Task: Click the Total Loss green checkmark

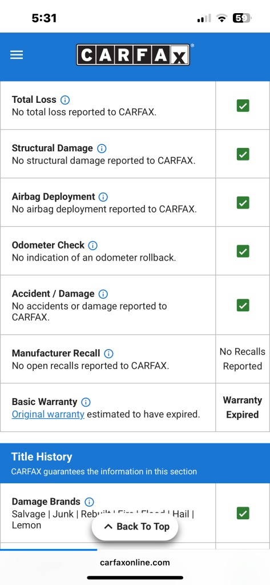Action: [x=243, y=106]
